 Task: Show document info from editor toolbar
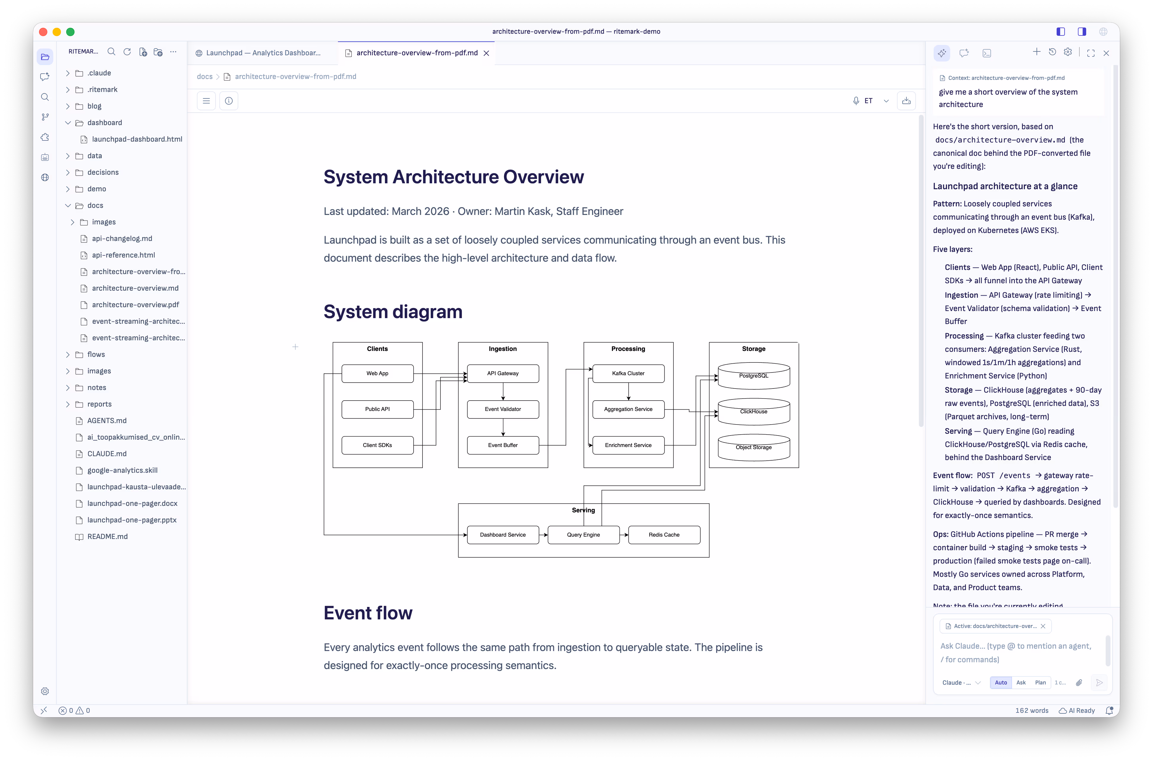(229, 101)
